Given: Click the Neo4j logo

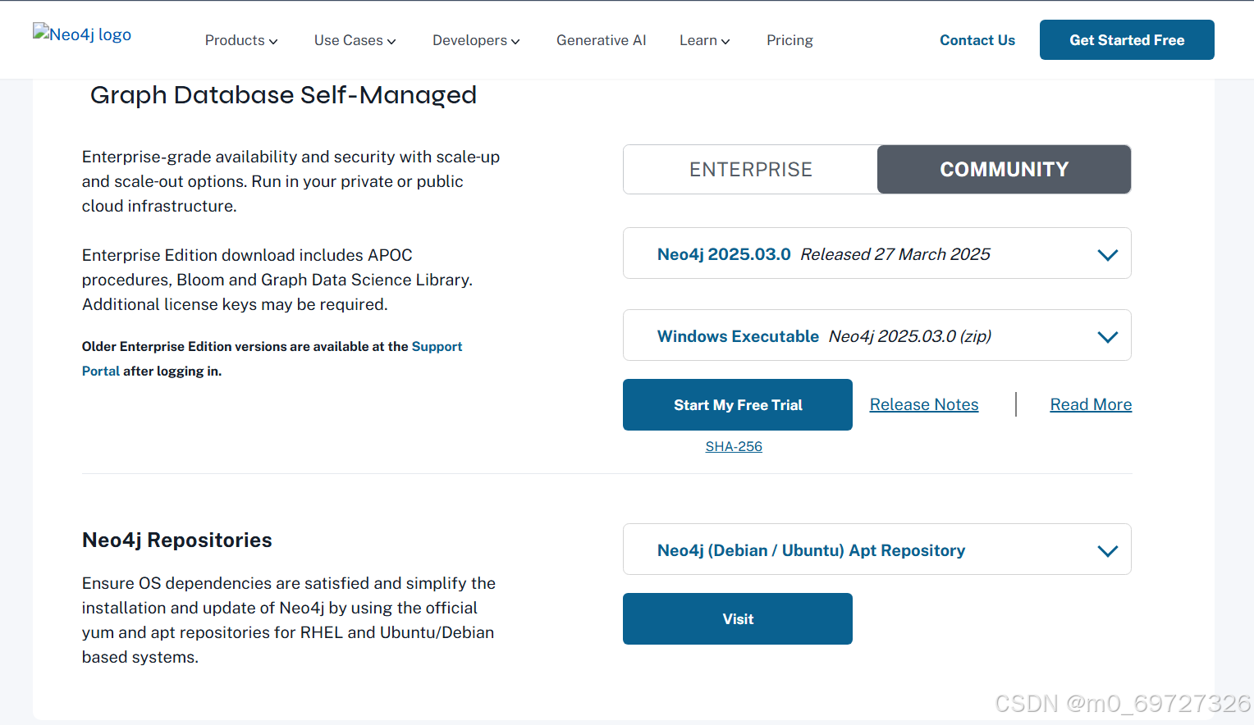Looking at the screenshot, I should [82, 34].
